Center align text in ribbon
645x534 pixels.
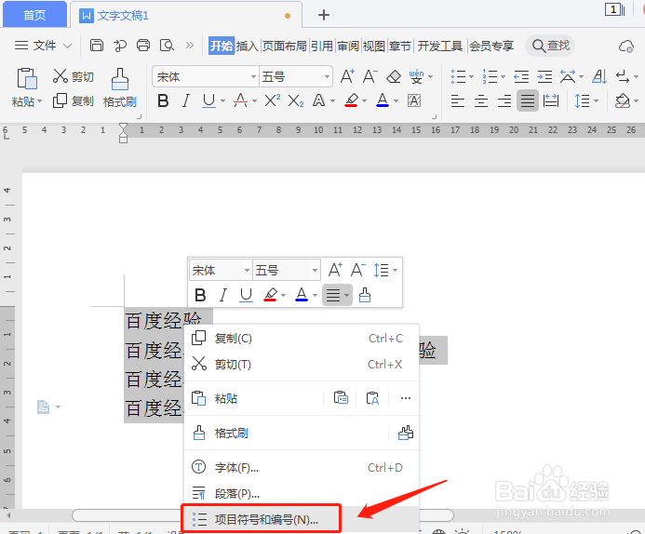pyautogui.click(x=481, y=100)
